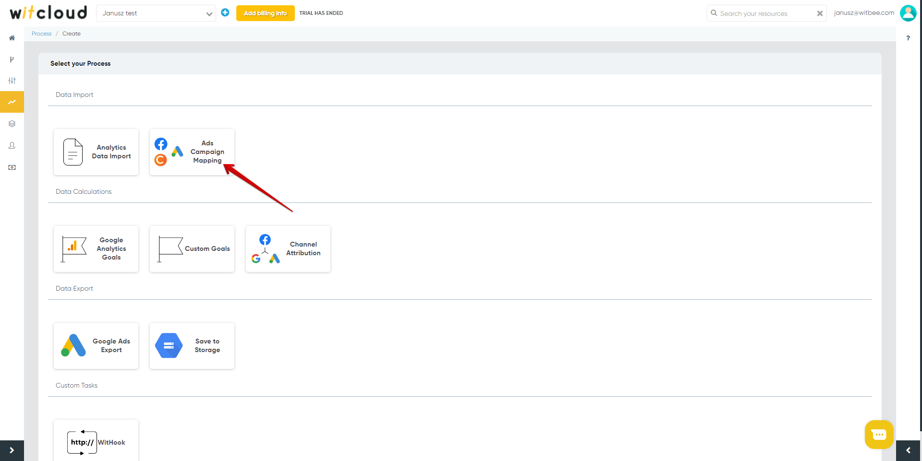Click the Analytics Data Import document icon

pyautogui.click(x=73, y=152)
